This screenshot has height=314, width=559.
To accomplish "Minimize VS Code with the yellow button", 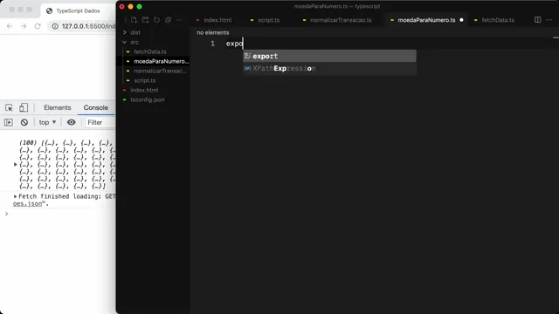I will (x=130, y=6).
